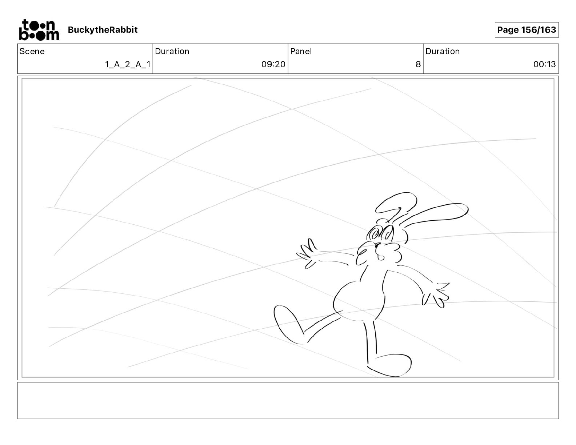Click panel duration value 00:13

(545, 64)
